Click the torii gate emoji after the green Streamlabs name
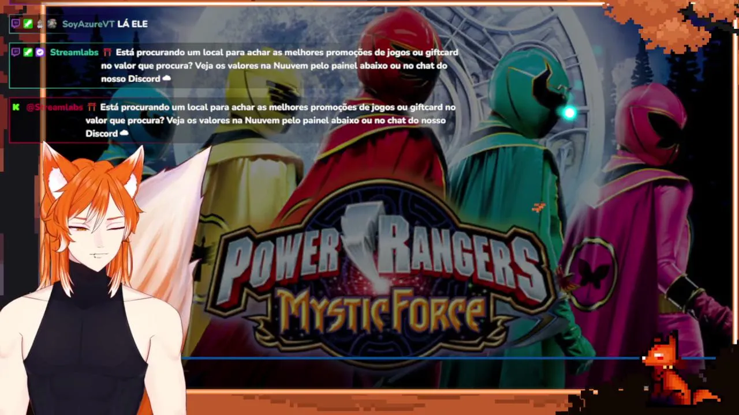This screenshot has height=415, width=739. point(107,52)
